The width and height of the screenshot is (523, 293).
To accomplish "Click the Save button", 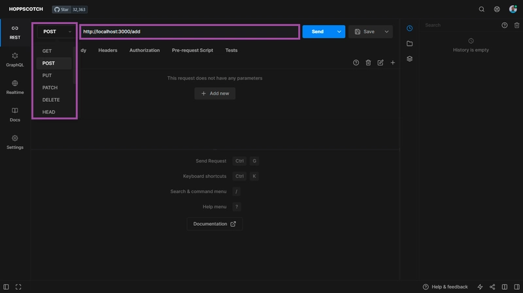I will click(x=365, y=31).
